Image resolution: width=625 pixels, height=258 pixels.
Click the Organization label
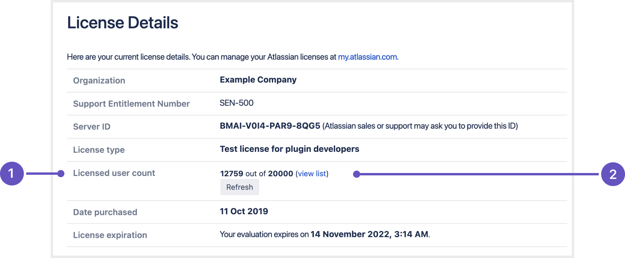[x=99, y=81]
